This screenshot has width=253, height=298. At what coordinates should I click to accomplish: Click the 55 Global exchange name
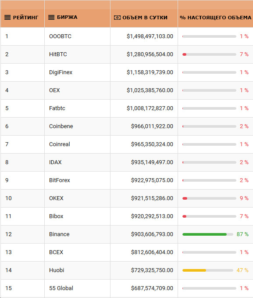(x=61, y=288)
